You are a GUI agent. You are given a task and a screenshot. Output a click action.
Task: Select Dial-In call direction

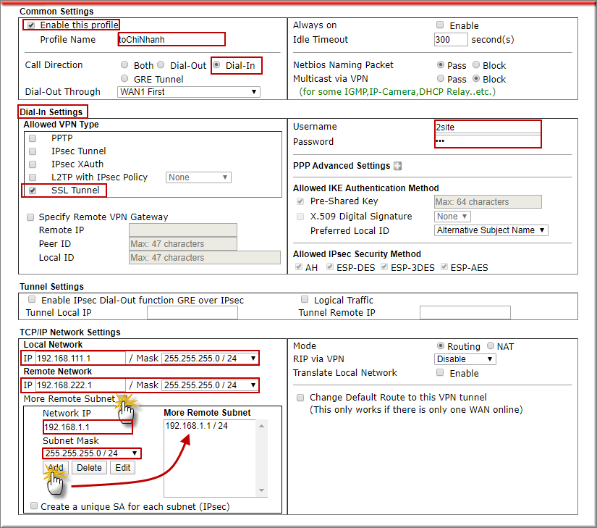[x=216, y=64]
